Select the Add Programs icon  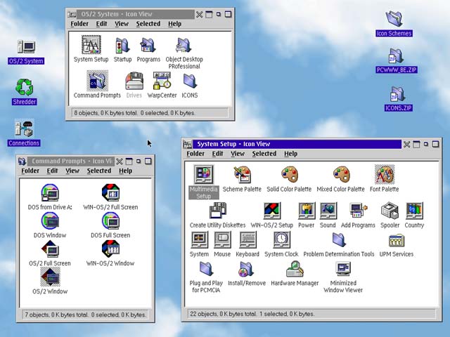click(358, 211)
